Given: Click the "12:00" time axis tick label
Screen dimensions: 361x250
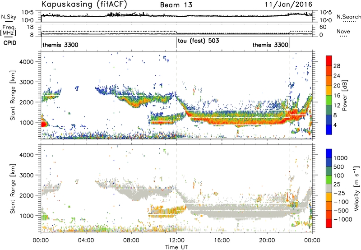Looking at the screenshot, I should 176,241.
